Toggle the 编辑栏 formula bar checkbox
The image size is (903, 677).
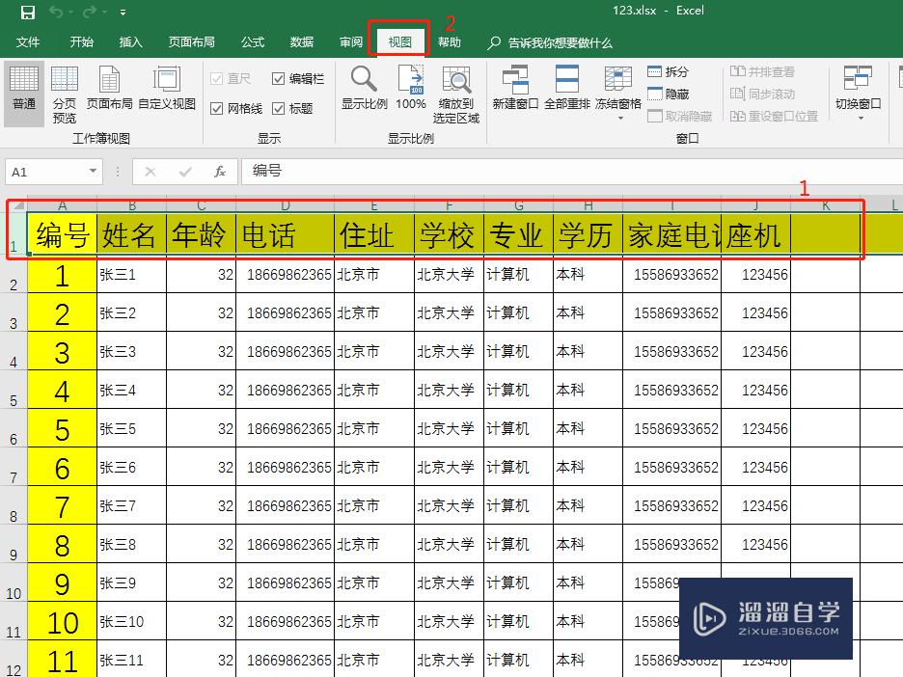278,79
